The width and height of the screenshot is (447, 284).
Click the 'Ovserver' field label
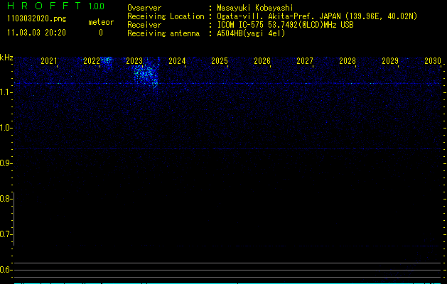click(x=144, y=8)
